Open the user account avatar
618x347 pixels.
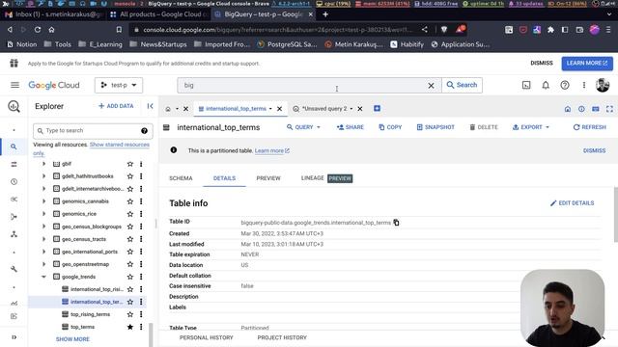pos(603,85)
